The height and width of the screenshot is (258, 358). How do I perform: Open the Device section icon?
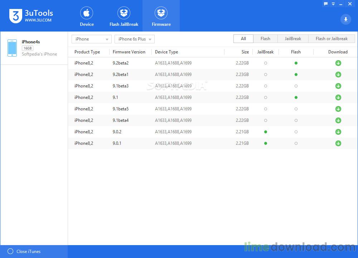87,13
